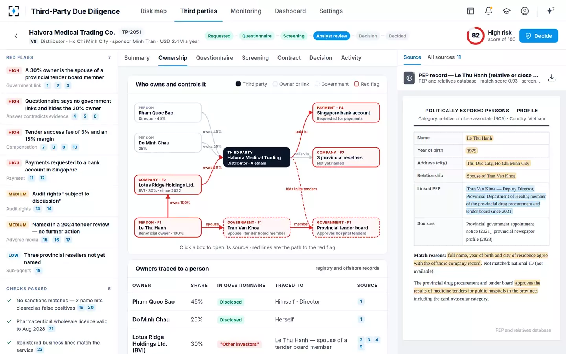This screenshot has height=354, width=566.
Task: Open evidence reference 19 badge
Action: tap(81, 308)
